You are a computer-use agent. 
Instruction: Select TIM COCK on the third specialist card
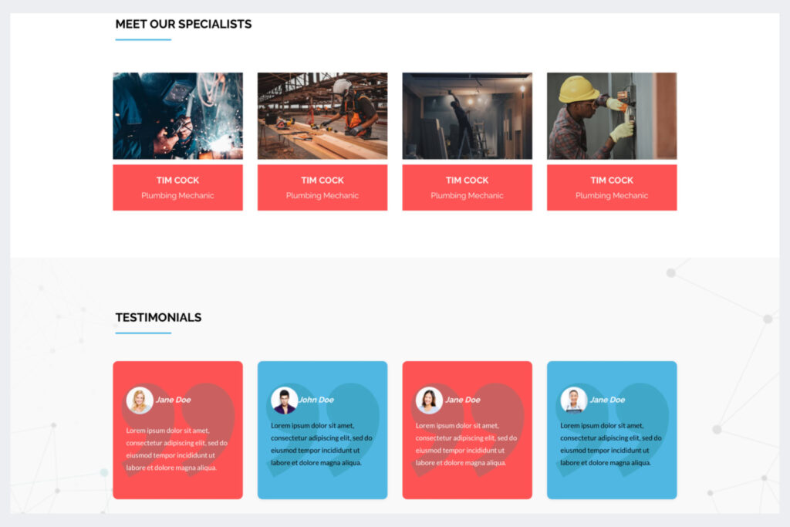pos(467,179)
